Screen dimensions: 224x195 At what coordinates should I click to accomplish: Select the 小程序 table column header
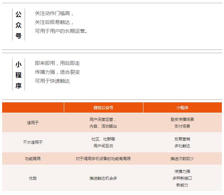(182, 107)
